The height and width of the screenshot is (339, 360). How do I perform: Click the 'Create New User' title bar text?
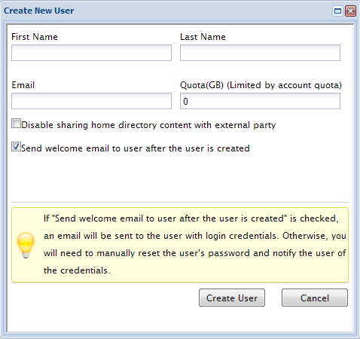click(x=39, y=11)
